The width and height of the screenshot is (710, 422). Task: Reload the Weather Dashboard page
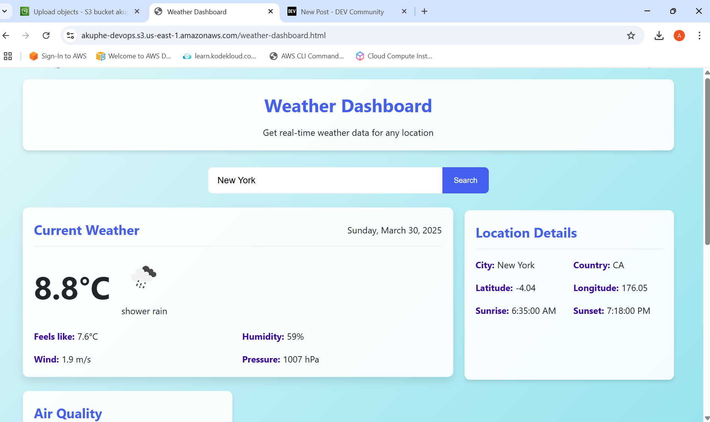46,36
